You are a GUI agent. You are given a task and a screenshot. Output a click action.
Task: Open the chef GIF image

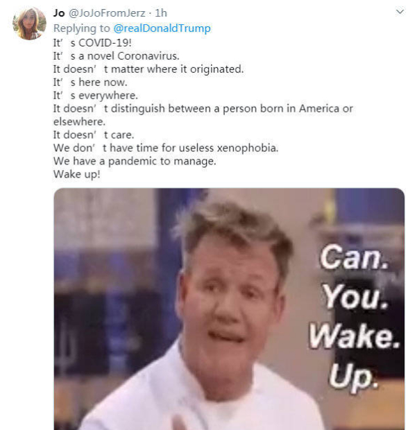tap(229, 309)
